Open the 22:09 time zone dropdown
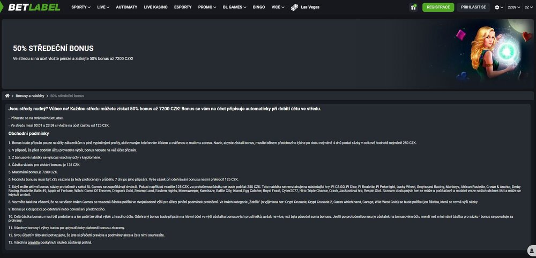Viewport: 536px width, 258px height. (514, 7)
